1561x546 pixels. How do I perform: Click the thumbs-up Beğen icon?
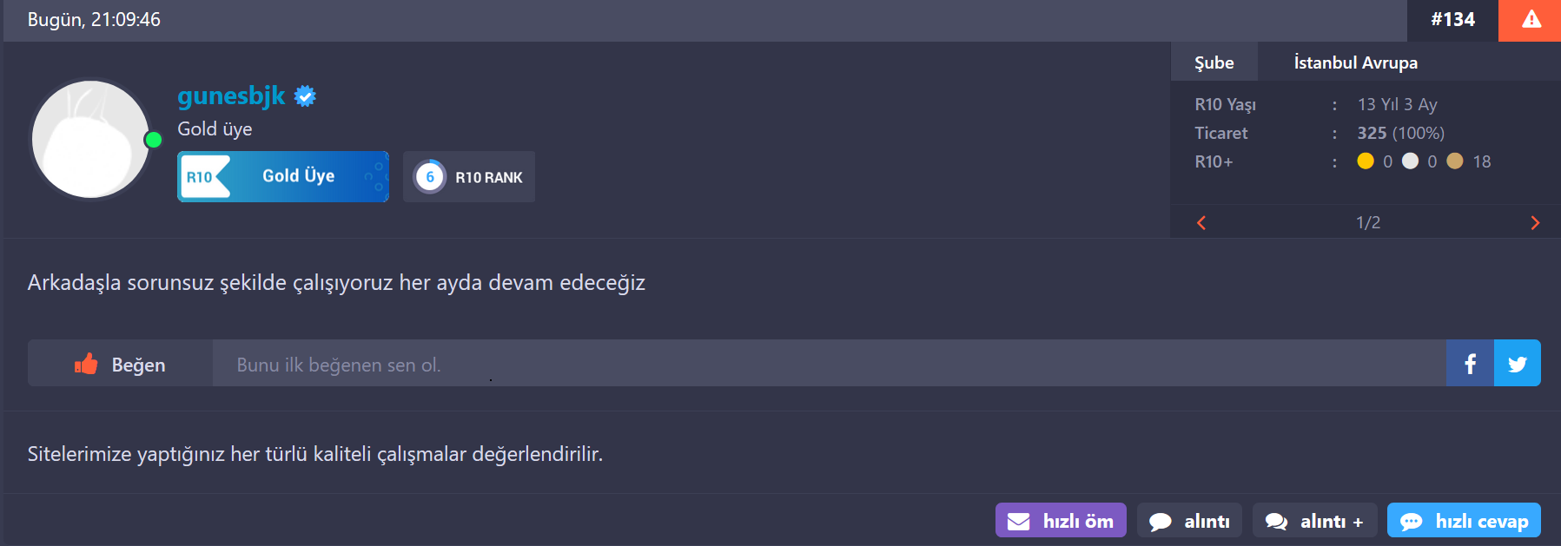coord(86,364)
